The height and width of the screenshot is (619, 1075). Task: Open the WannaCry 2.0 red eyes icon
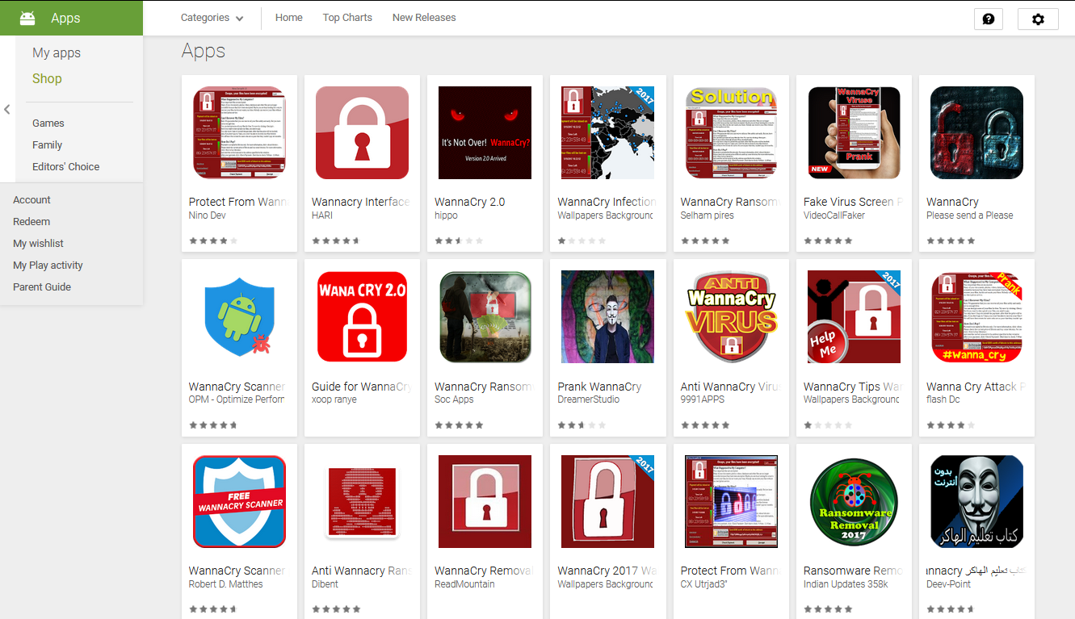point(485,132)
